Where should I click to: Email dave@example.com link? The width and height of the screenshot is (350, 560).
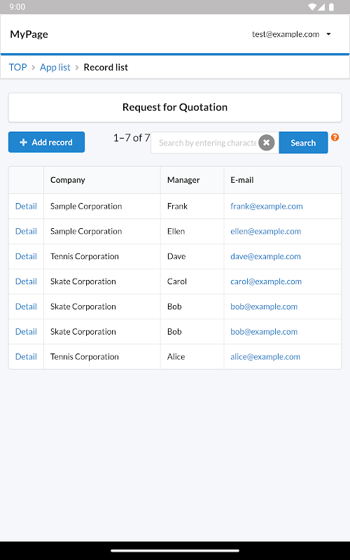(x=265, y=256)
